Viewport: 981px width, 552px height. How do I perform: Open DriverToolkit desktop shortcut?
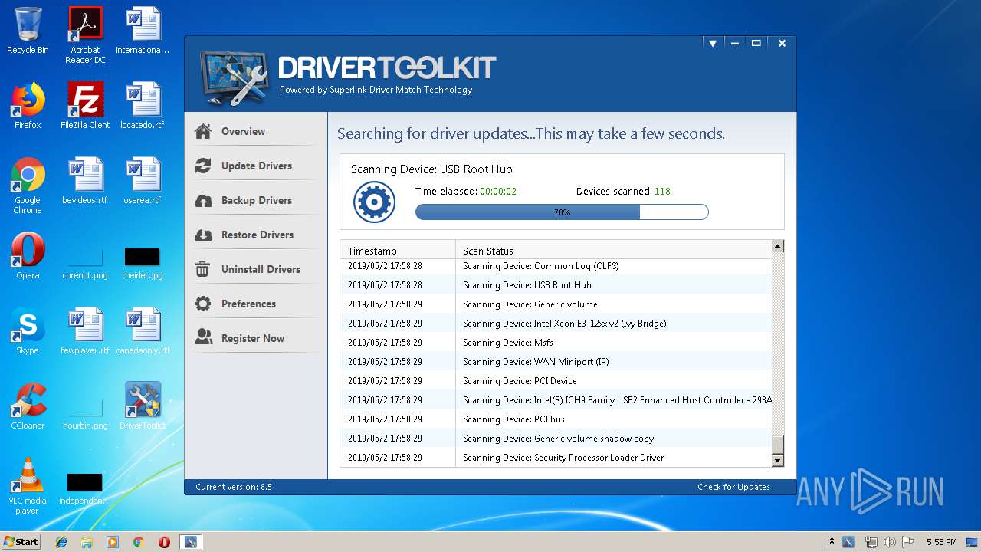click(x=143, y=407)
